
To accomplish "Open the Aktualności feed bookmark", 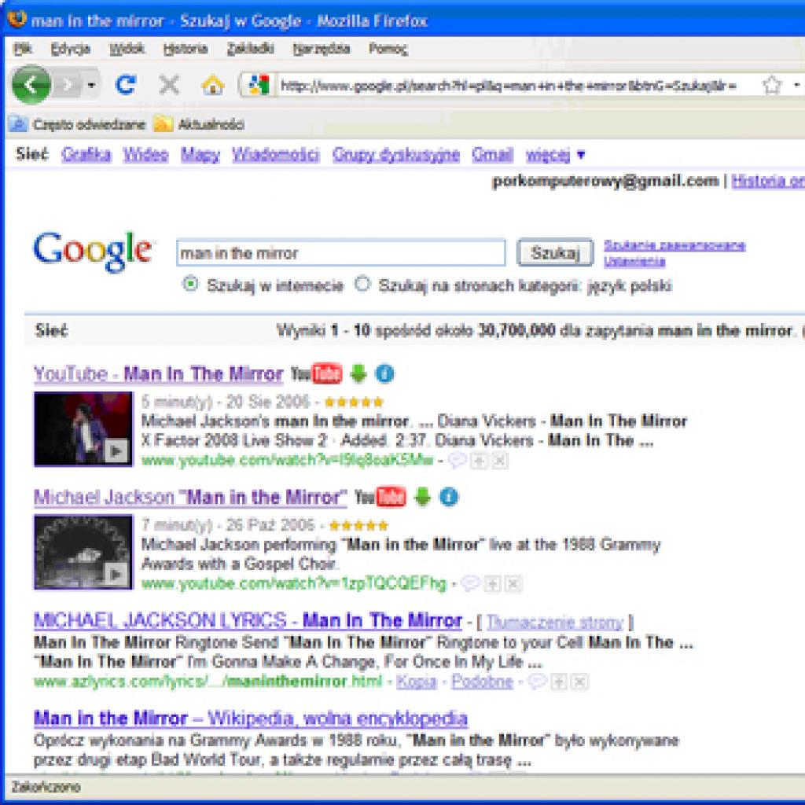I will 200,124.
